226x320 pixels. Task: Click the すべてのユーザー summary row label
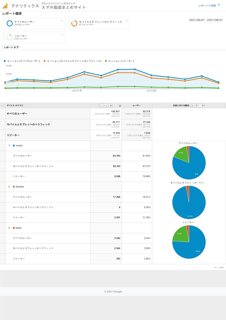click(x=17, y=114)
